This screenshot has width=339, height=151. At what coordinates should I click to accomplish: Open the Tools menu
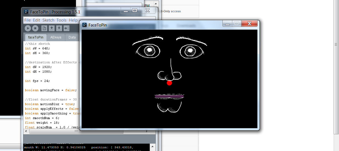click(61, 20)
